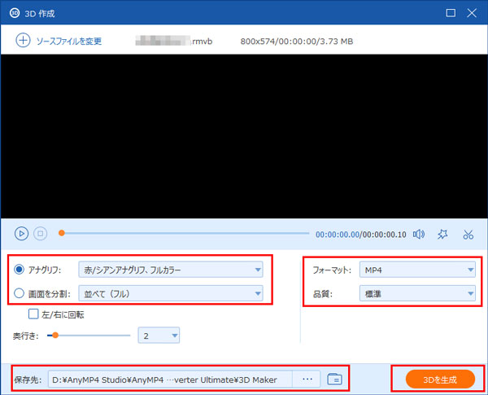Click the 800x574/00:00:00/3.73 MB info text

click(297, 42)
